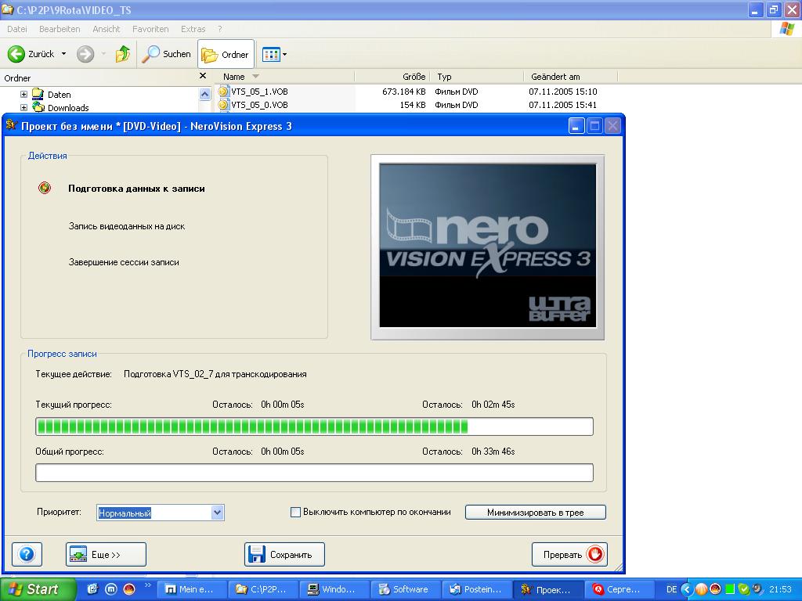Expand quick launch overflow chevron
Screen dimensions: 802x601
coord(148,585)
